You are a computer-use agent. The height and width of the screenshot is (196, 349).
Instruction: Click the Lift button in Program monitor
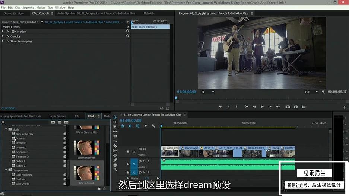pyautogui.click(x=288, y=107)
